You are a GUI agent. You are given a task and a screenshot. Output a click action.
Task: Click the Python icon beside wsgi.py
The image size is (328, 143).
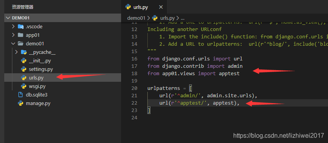[24, 86]
